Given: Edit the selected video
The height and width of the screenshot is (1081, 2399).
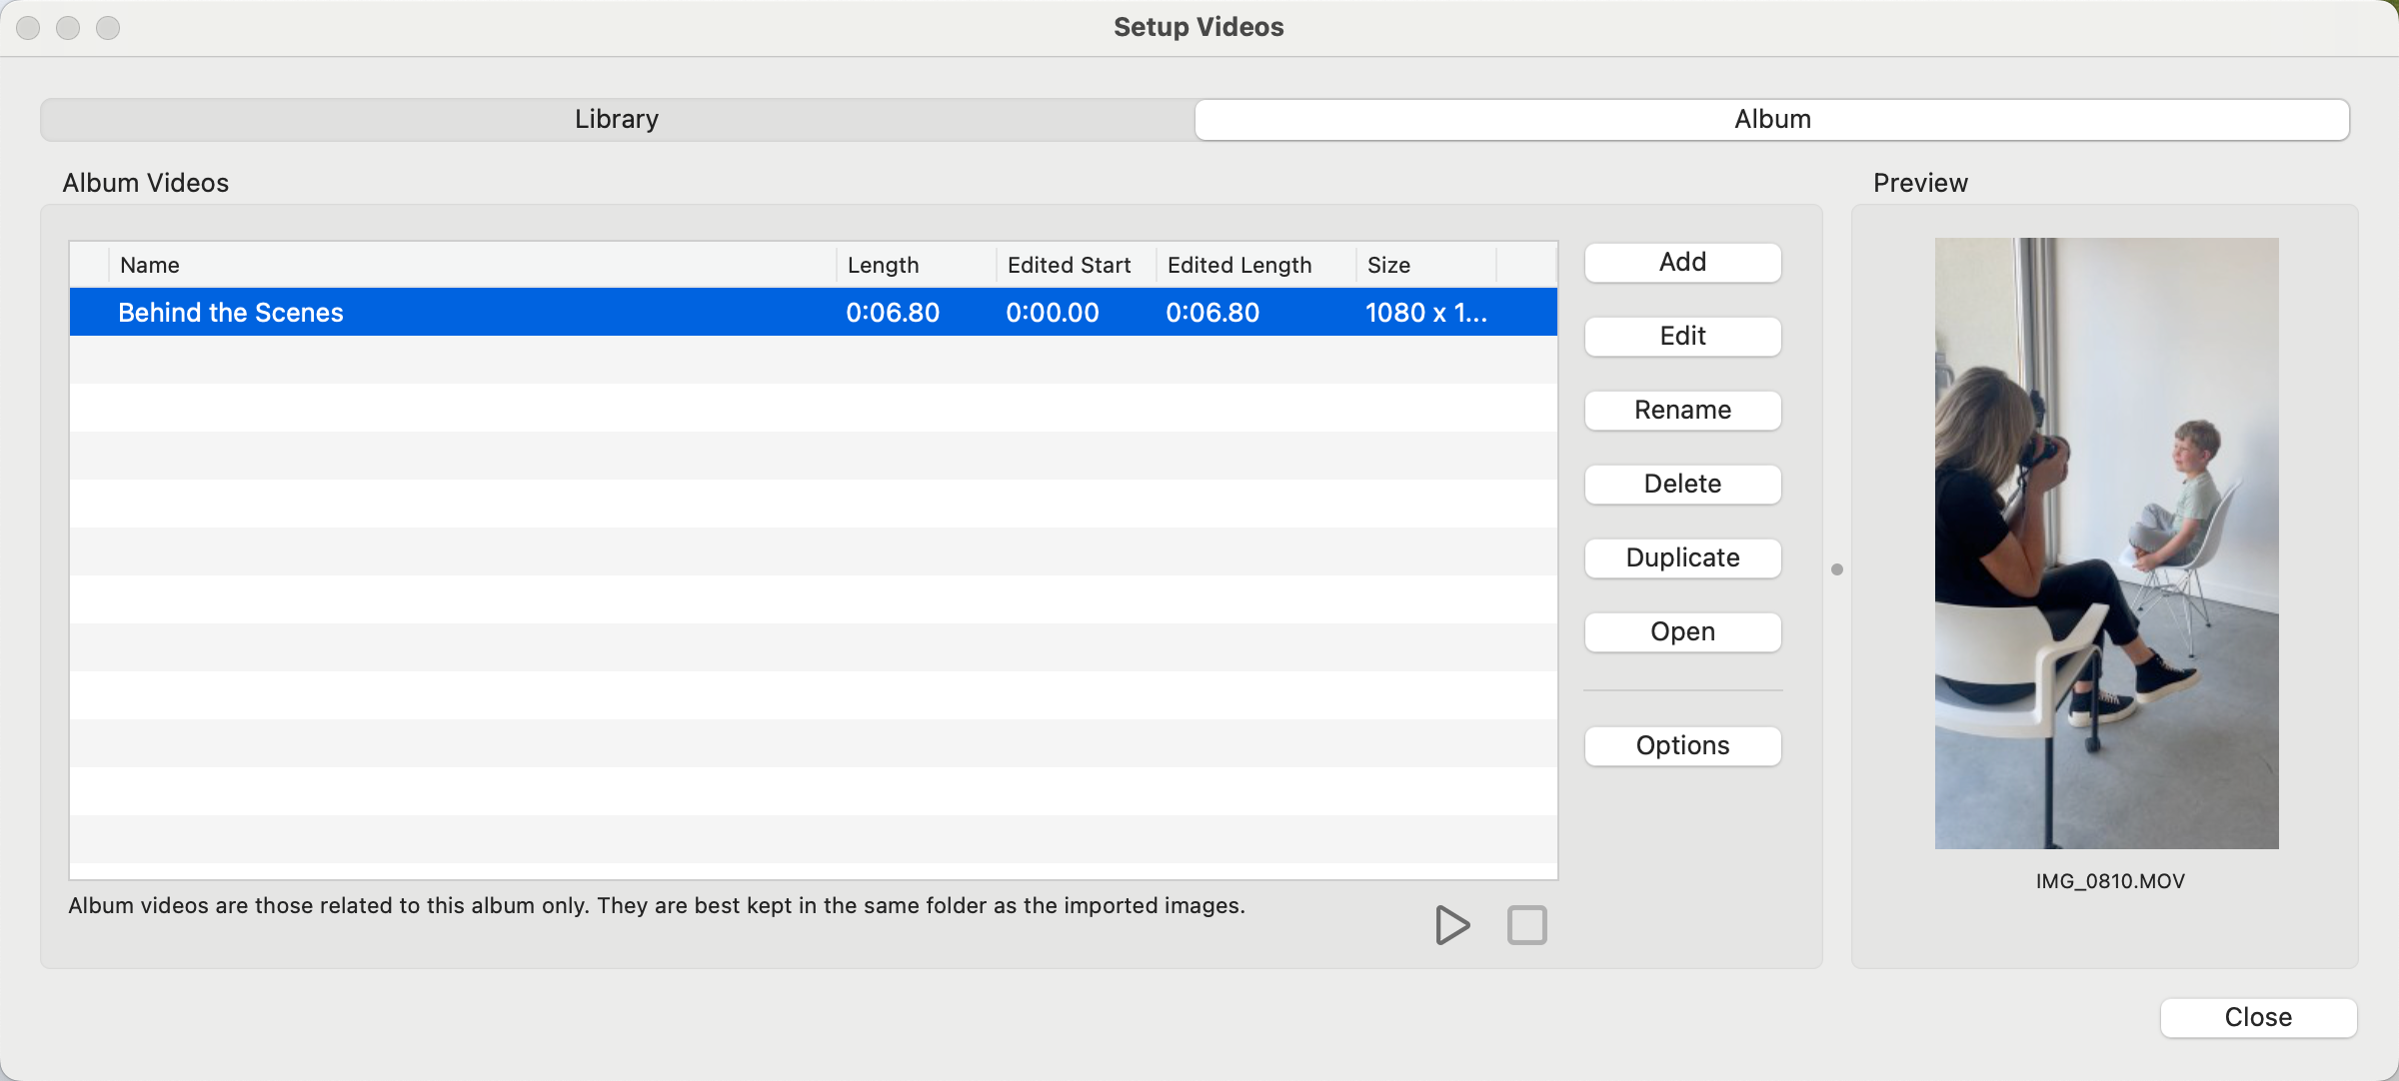Looking at the screenshot, I should (1682, 337).
